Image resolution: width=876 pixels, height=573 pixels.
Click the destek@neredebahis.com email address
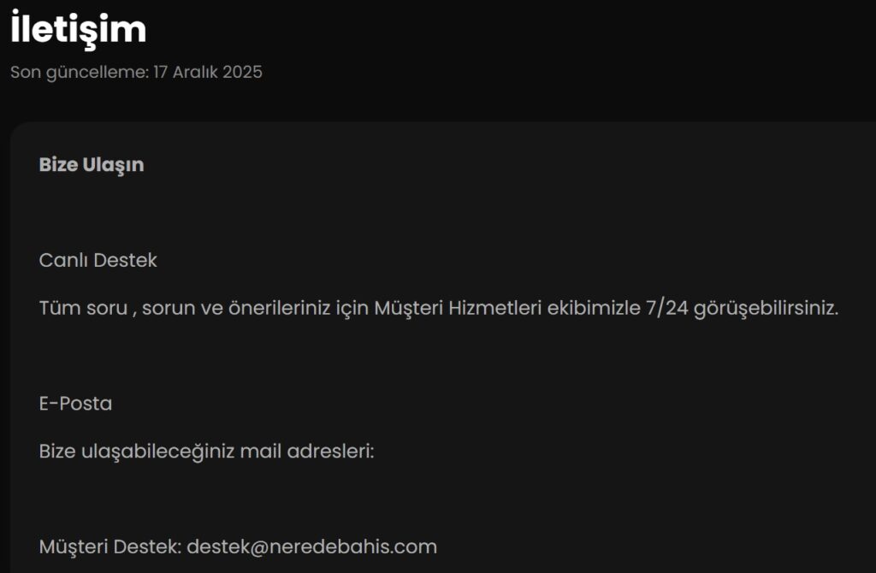click(311, 546)
